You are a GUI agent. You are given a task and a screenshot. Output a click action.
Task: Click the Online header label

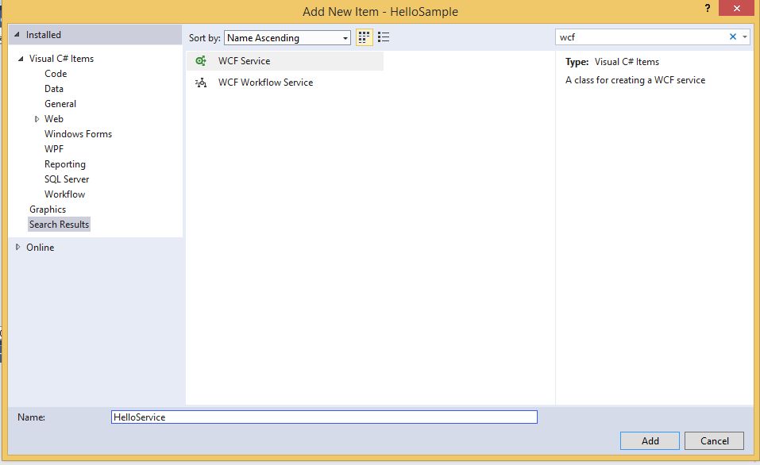41,247
